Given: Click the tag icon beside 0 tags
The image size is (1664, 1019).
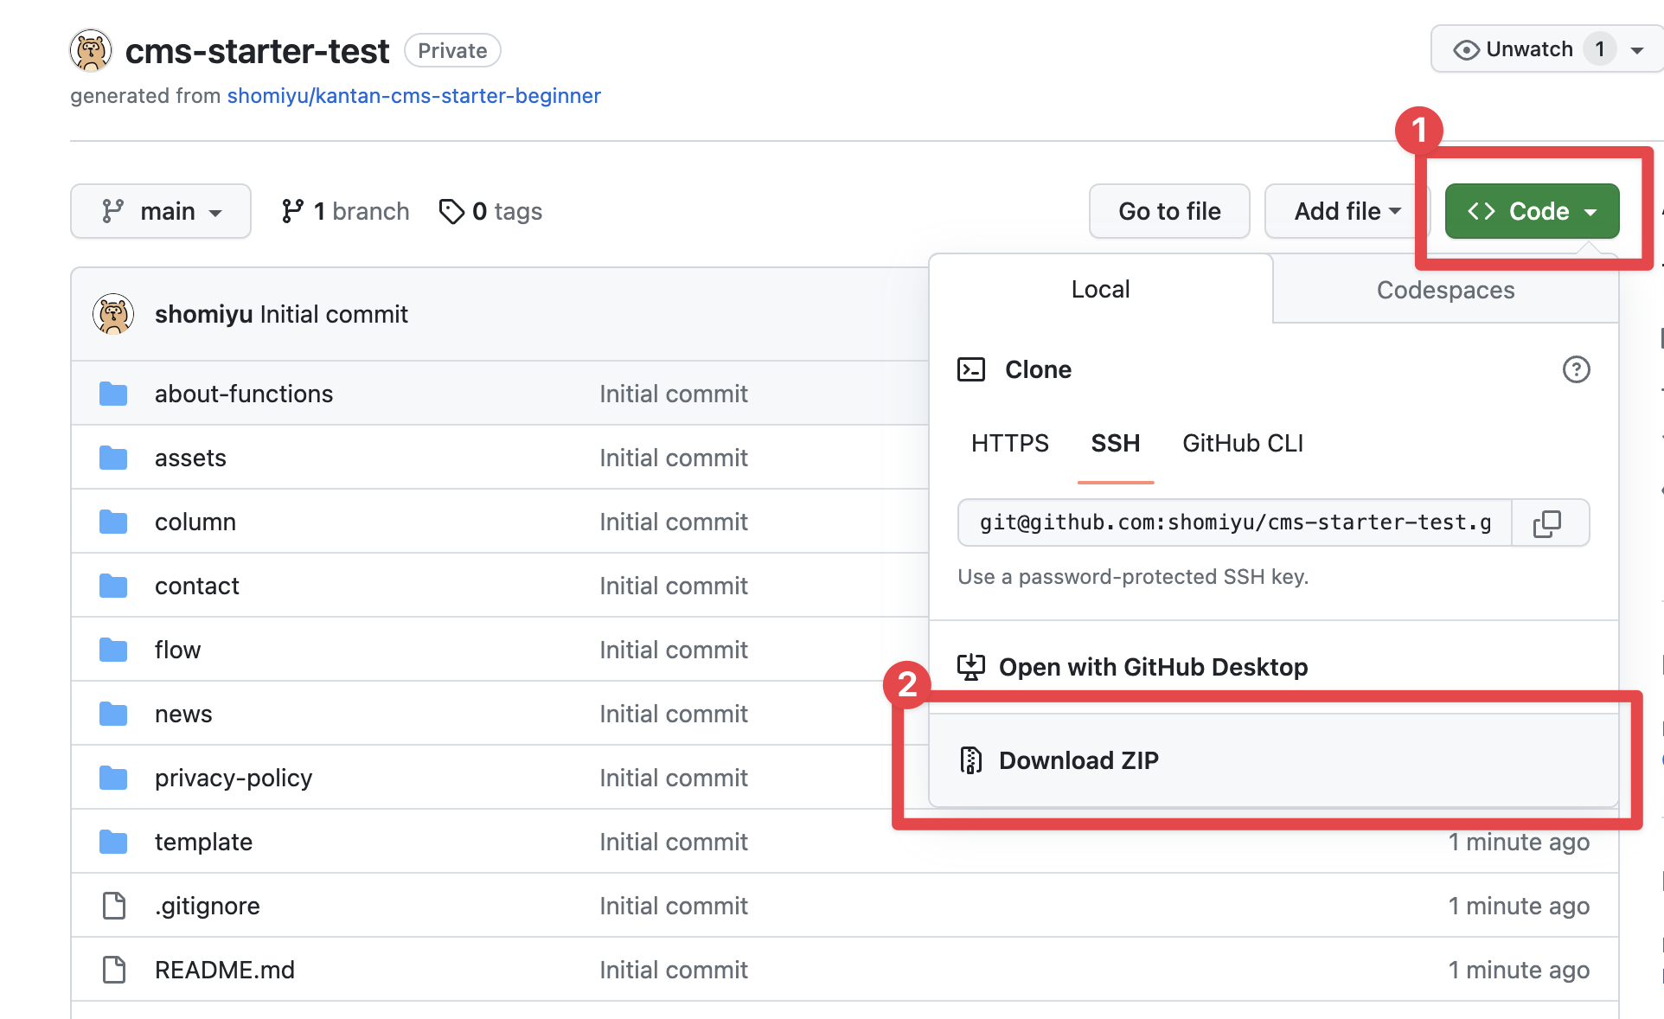Looking at the screenshot, I should [451, 211].
